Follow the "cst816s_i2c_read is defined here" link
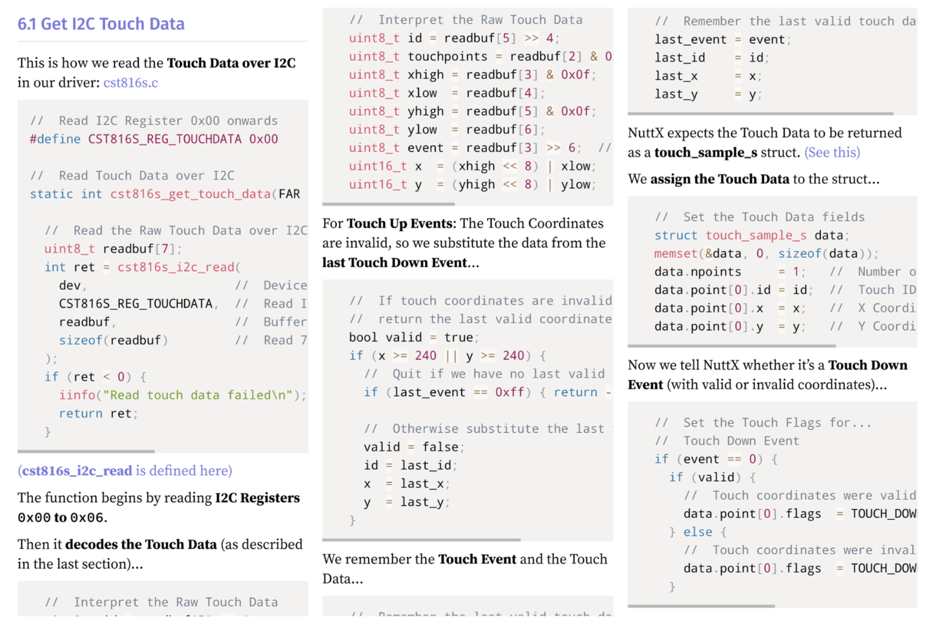936x624 pixels. coord(125,471)
